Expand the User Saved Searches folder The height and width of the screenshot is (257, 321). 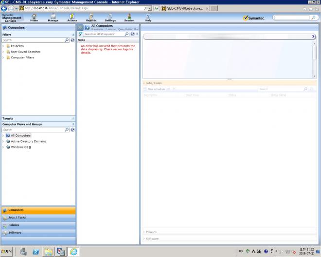click(x=3, y=52)
